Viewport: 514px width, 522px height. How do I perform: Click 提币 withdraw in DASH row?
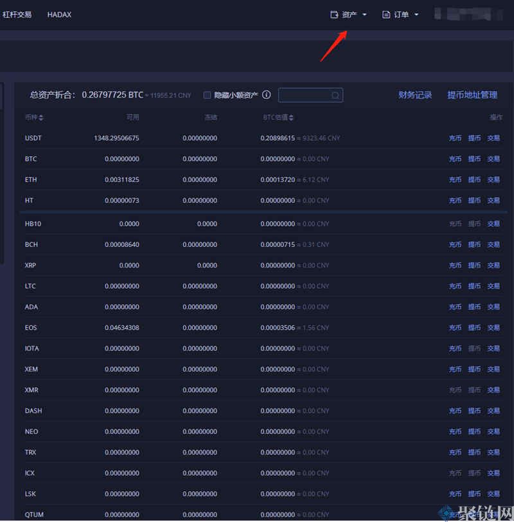pos(474,411)
